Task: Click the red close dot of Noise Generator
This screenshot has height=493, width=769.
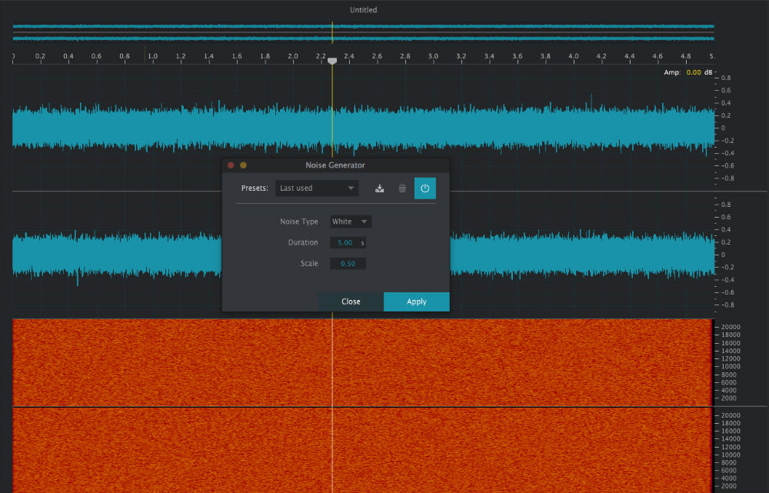Action: point(231,165)
